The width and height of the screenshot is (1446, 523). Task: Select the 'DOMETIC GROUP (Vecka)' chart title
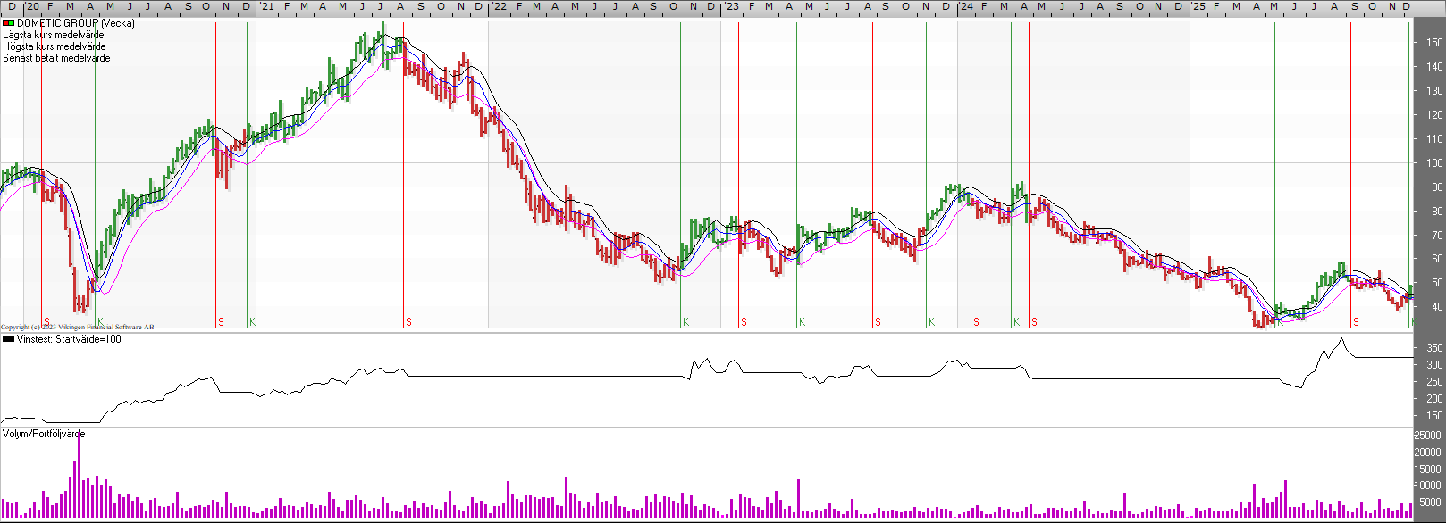point(76,23)
